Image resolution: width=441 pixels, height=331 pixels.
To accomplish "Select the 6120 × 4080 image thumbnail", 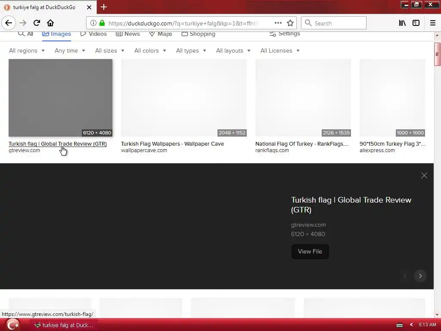I will (60, 98).
